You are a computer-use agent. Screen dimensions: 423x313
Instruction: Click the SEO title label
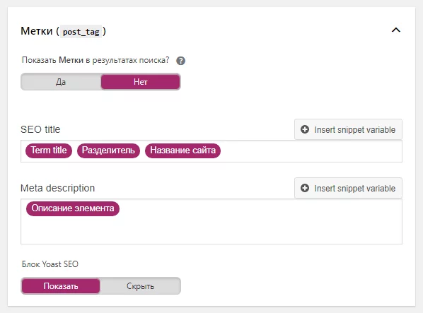pyautogui.click(x=40, y=129)
